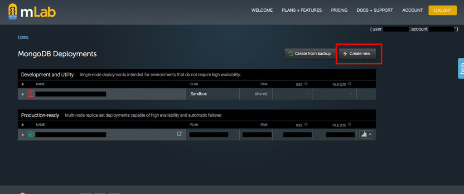This screenshot has height=194, width=464.
Task: Open SIZE help icon in Production-ready table
Action: [x=306, y=124]
